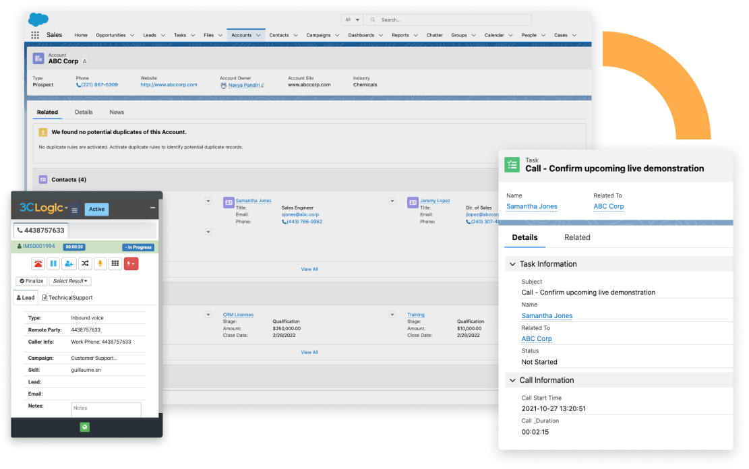
Task: Expand the Tasks nav dropdown arrow
Action: (x=193, y=35)
